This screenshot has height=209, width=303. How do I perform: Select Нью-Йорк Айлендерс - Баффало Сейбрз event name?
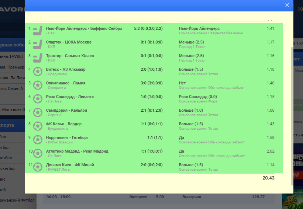coord(84,28)
